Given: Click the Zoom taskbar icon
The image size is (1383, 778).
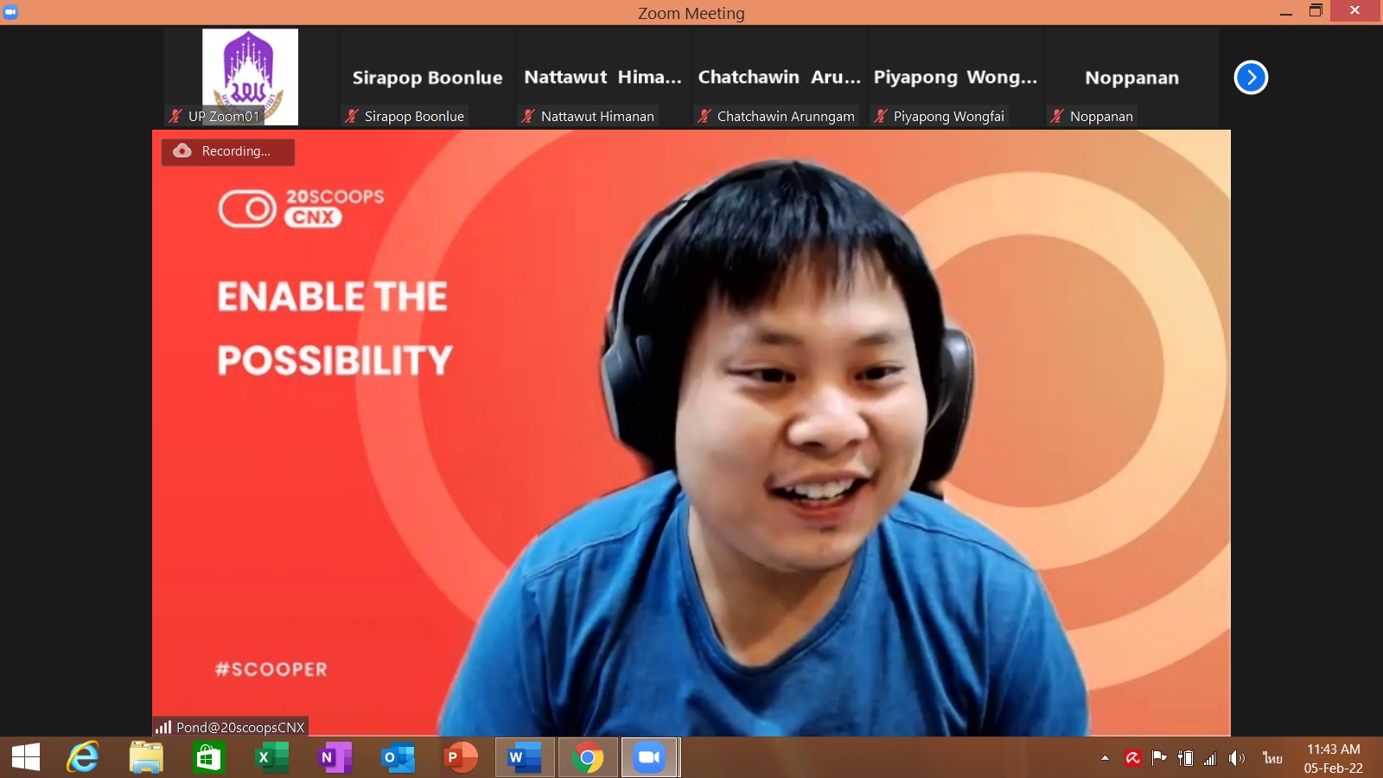Looking at the screenshot, I should [650, 757].
